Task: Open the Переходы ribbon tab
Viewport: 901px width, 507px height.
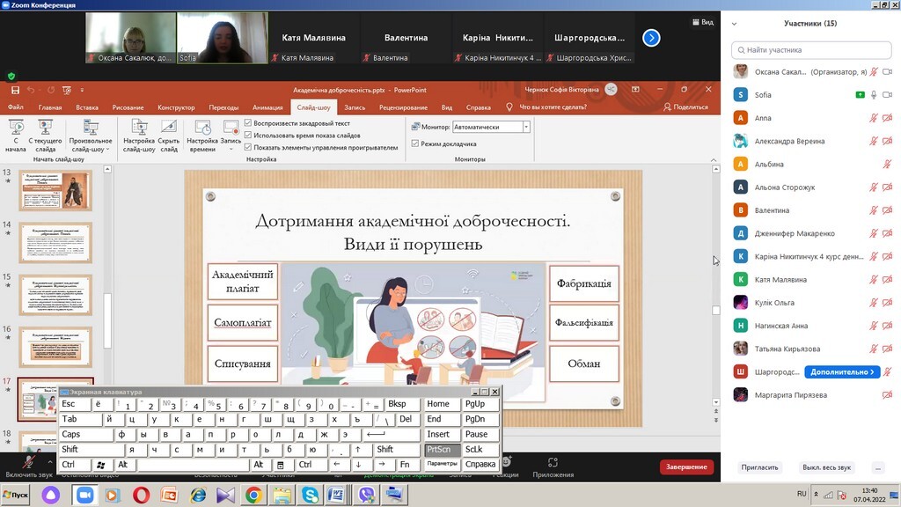Action: pos(223,107)
